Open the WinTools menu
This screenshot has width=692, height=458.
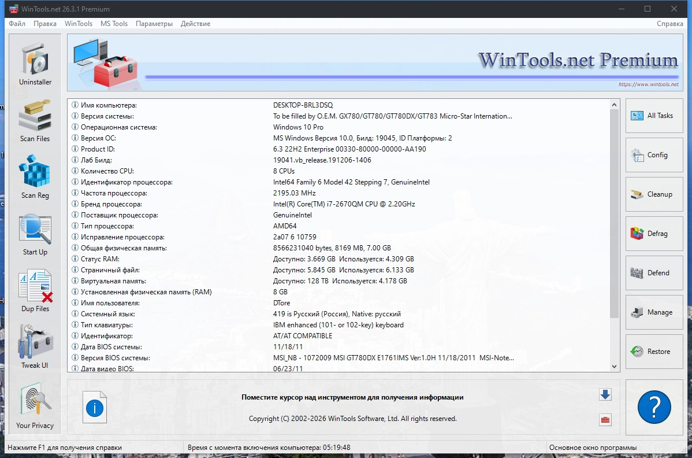(79, 24)
